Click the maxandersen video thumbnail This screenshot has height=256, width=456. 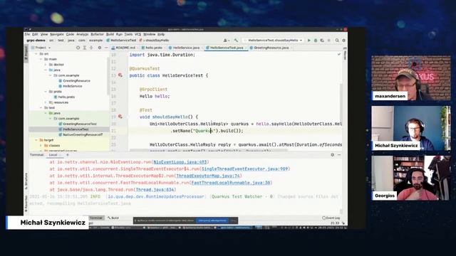tap(410, 78)
